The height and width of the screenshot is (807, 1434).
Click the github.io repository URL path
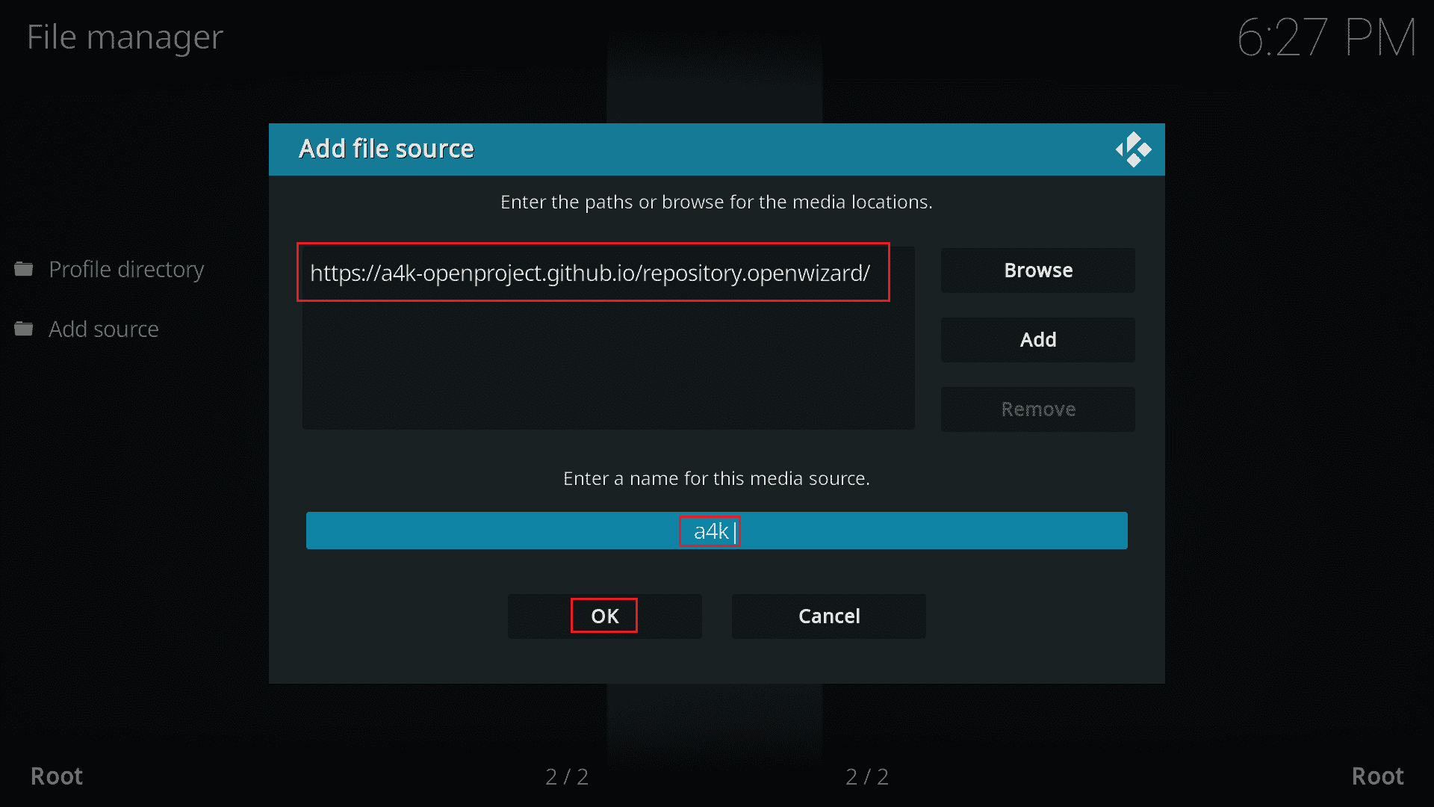tap(593, 272)
